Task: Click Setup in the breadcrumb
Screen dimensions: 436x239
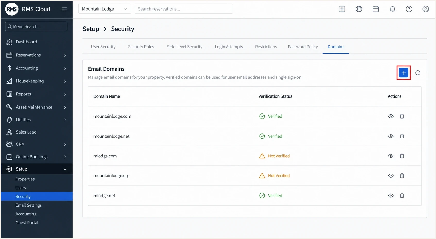Action: coord(91,29)
